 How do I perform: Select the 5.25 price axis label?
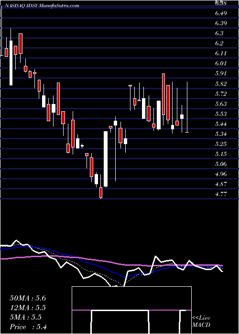221,144
